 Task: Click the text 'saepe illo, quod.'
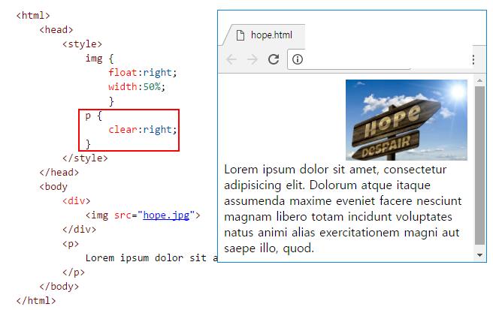269,248
